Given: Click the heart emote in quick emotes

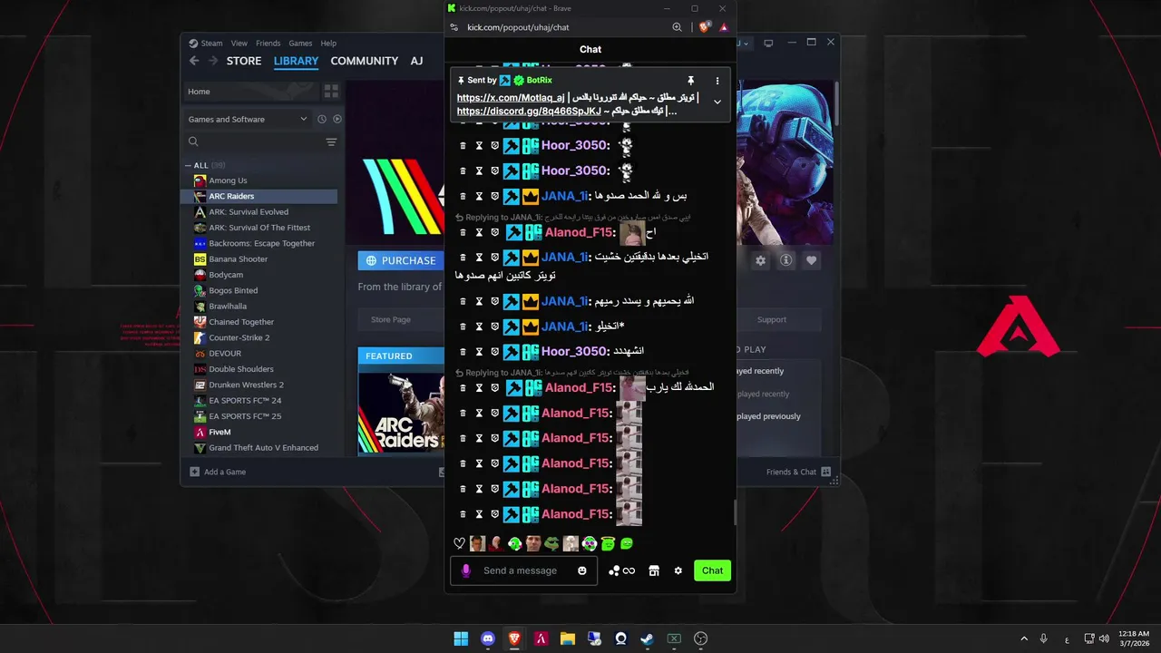Looking at the screenshot, I should click(459, 543).
